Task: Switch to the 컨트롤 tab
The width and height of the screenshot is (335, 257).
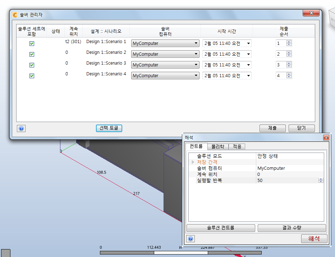Action: [196, 146]
